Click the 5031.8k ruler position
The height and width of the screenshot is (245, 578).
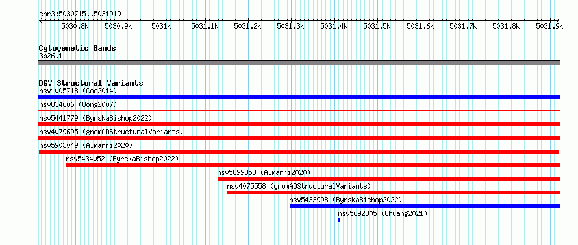pyautogui.click(x=507, y=26)
